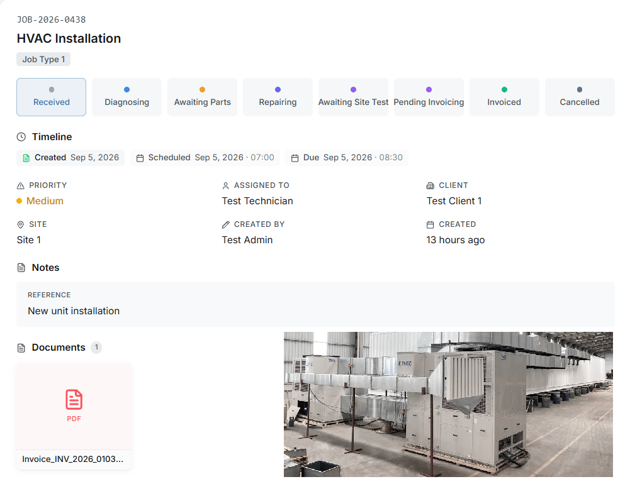Mark job as Awaiting Site Test
This screenshot has height=489, width=630.
(353, 97)
